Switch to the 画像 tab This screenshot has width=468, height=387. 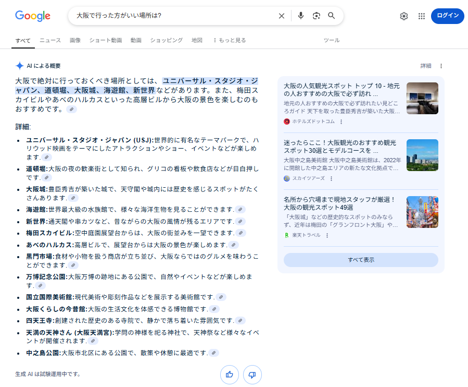[x=75, y=40]
